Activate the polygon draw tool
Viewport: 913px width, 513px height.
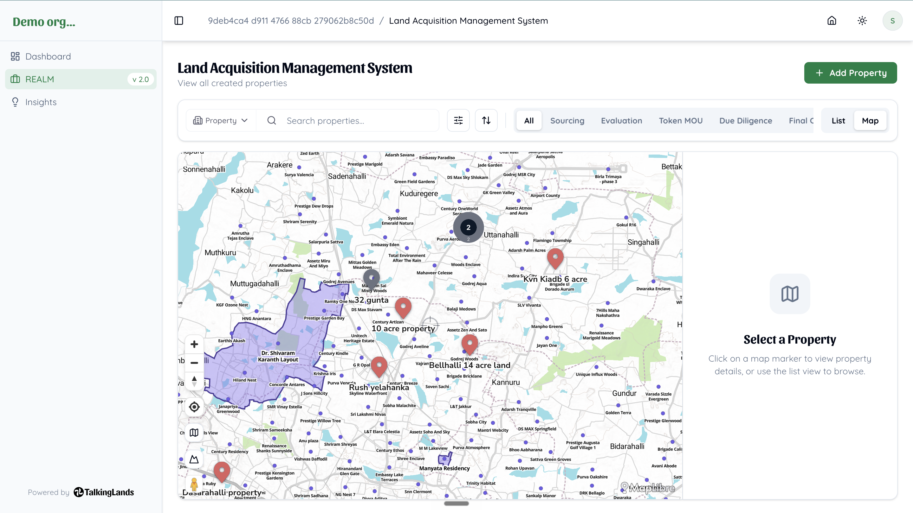click(194, 459)
